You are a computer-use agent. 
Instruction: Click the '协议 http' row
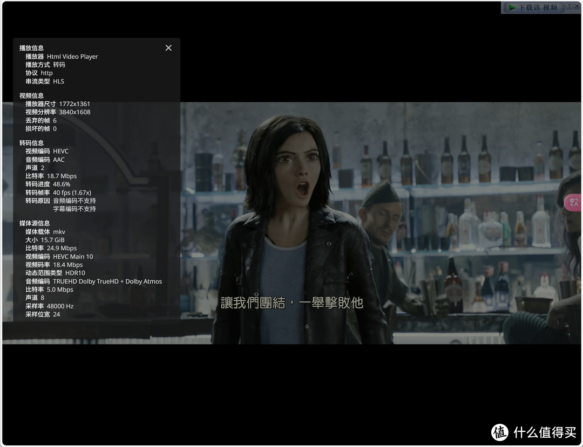39,73
